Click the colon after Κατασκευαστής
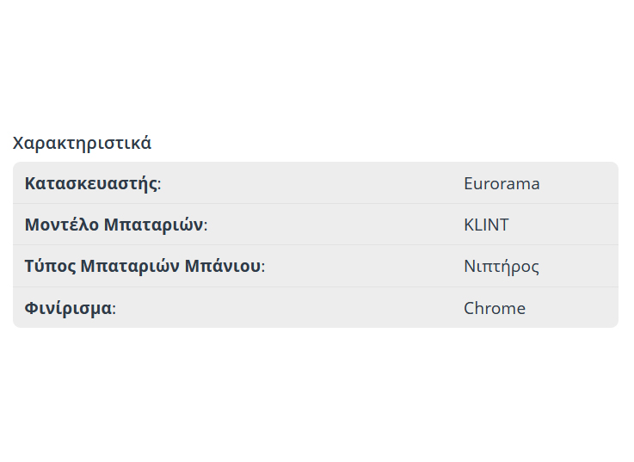Viewport: 634px width, 462px height. point(159,184)
